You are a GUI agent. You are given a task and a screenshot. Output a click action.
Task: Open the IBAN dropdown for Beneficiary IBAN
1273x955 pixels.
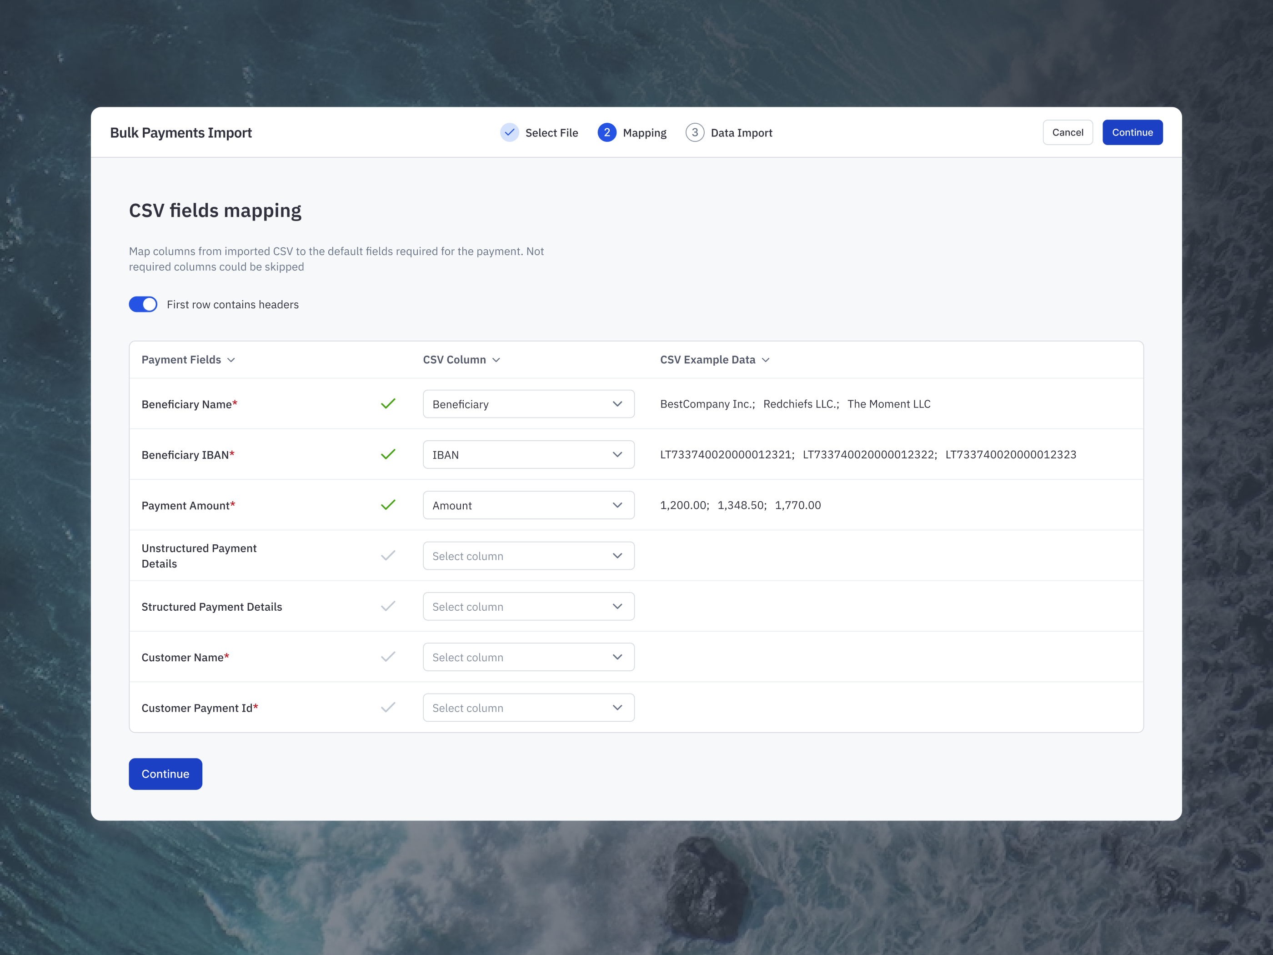click(x=528, y=454)
